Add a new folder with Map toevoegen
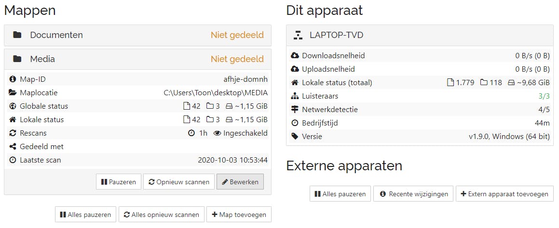Viewport: 559px width, 228px height. [239, 215]
